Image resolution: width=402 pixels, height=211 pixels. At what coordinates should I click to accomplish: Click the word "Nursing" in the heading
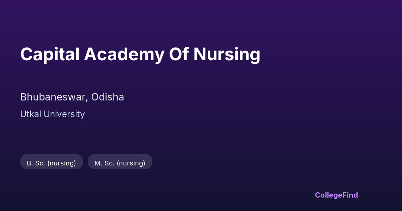pyautogui.click(x=226, y=54)
